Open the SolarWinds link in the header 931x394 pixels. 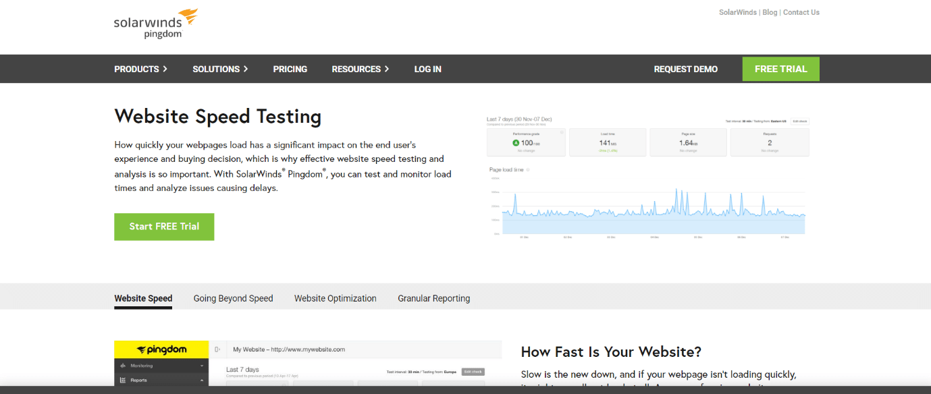click(x=739, y=12)
